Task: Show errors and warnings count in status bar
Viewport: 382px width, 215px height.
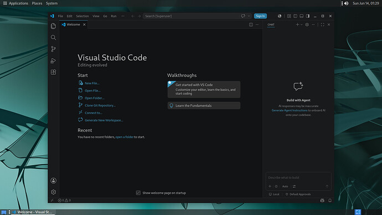Action: [65, 201]
